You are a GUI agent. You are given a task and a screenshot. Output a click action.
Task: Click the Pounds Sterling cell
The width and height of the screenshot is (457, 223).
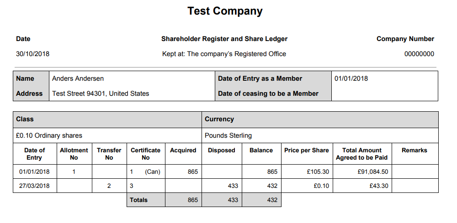pos(320,135)
